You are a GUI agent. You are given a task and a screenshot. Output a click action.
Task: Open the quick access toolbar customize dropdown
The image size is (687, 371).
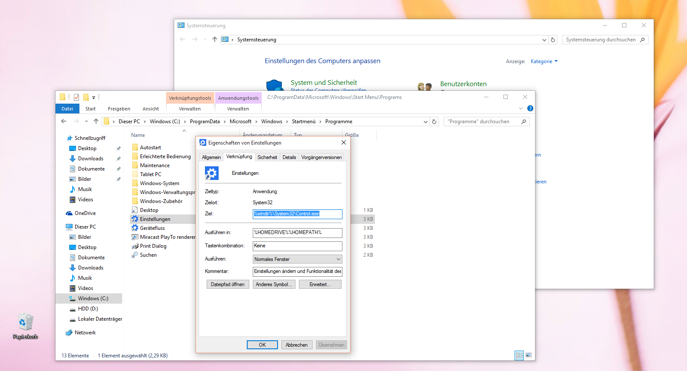tap(94, 98)
